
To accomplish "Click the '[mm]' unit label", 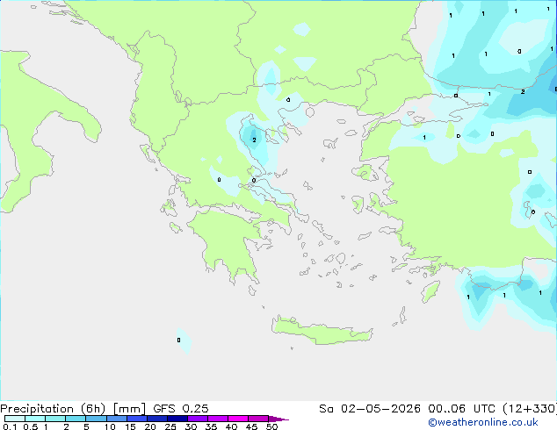I will 129,409.
